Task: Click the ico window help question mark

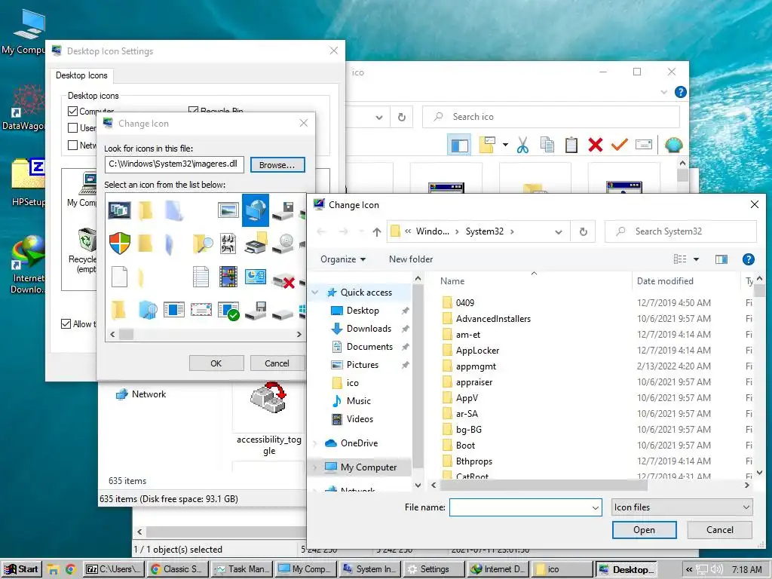Action: coord(681,92)
